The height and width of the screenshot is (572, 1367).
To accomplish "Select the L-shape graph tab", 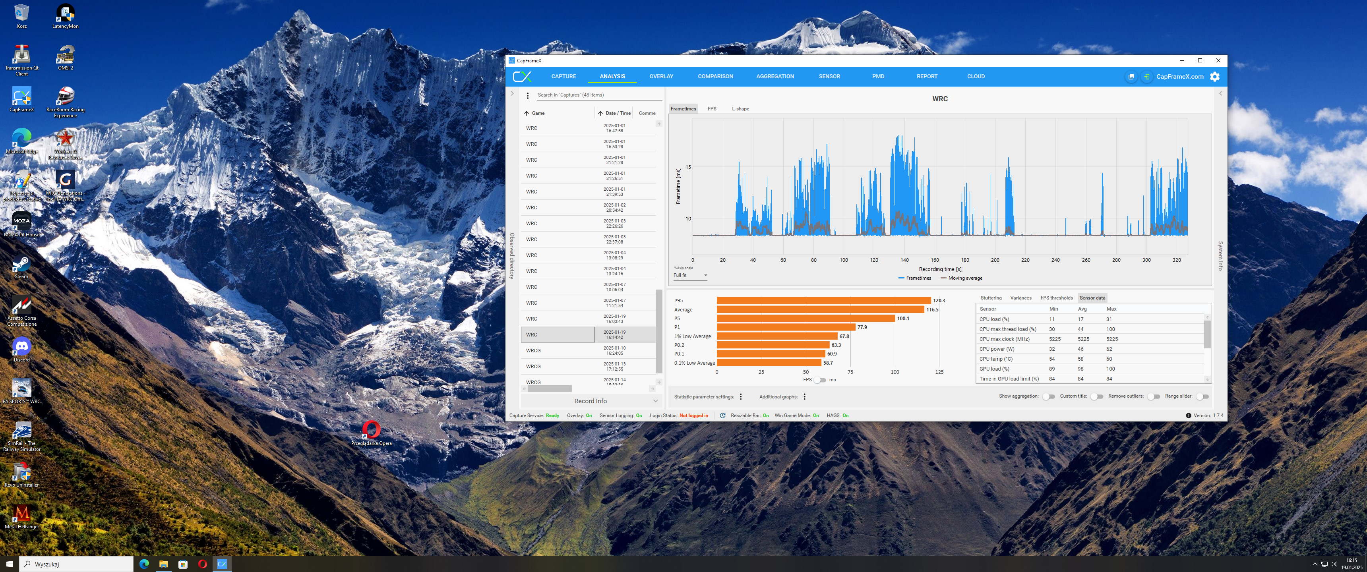I will (740, 109).
